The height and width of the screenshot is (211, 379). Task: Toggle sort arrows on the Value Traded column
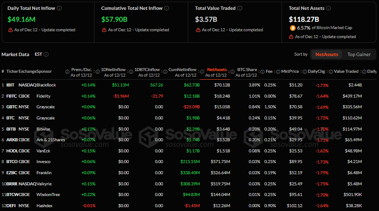pyautogui.click(x=361, y=71)
